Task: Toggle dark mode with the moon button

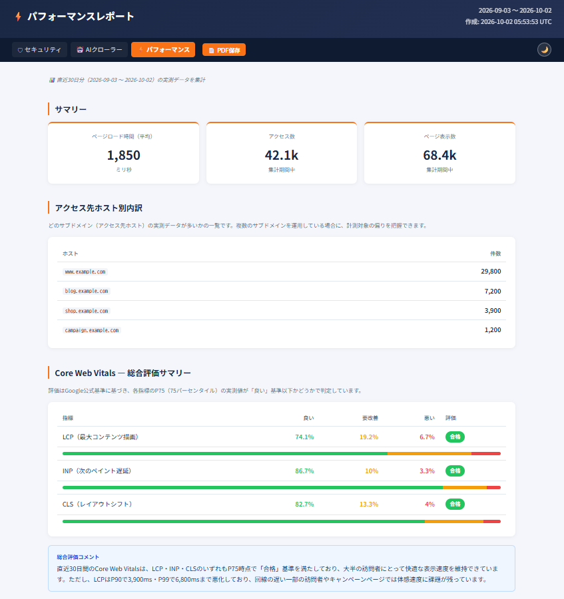Action: pyautogui.click(x=544, y=50)
